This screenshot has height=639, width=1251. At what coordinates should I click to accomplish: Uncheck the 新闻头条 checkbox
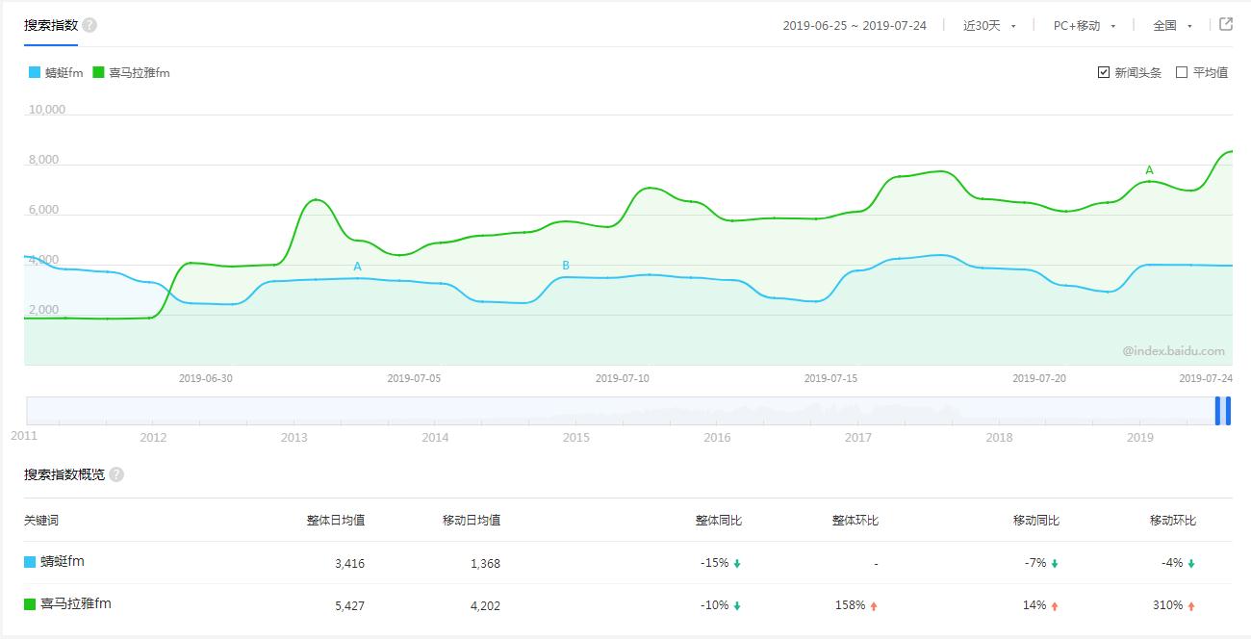coord(1104,72)
